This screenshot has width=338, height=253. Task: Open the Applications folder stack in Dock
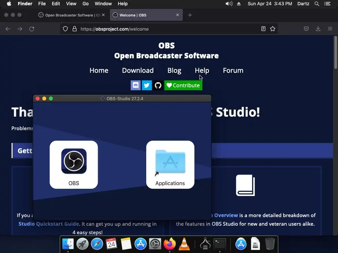(241, 244)
